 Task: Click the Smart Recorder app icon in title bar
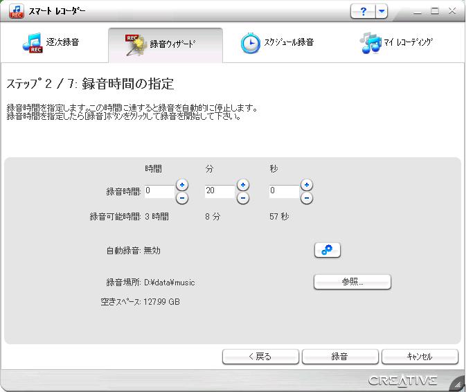[15, 12]
